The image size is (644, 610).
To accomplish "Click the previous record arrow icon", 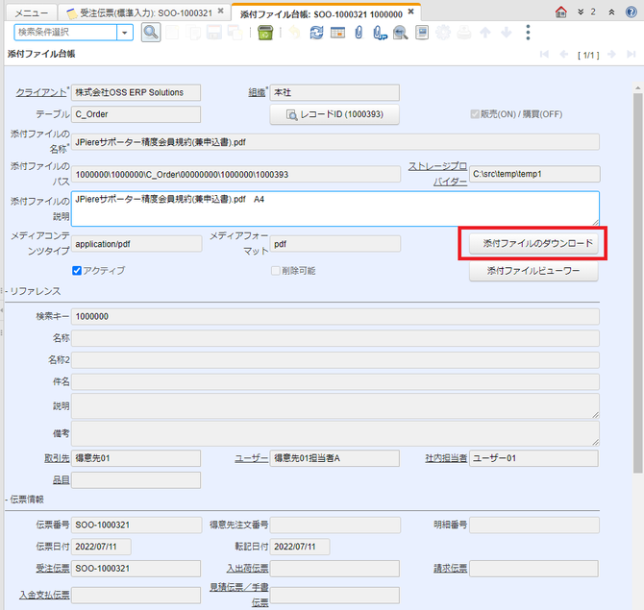I will (564, 55).
